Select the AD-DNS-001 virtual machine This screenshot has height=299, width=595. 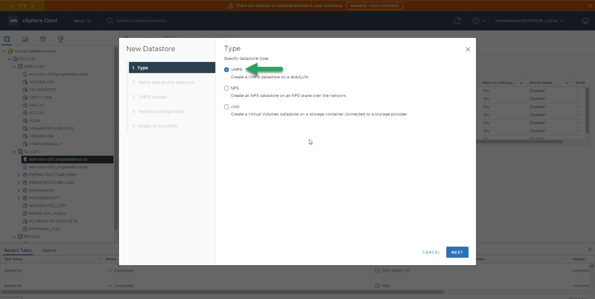click(x=41, y=82)
